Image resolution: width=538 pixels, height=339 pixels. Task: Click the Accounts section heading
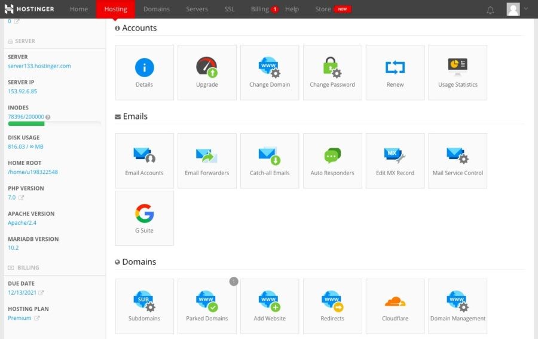coord(136,28)
